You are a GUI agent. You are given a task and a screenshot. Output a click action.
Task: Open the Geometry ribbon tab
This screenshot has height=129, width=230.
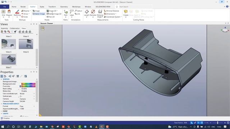click(x=64, y=6)
